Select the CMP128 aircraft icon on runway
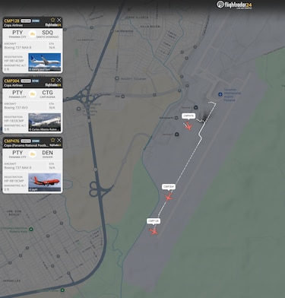The image size is (285, 298). pyautogui.click(x=154, y=231)
